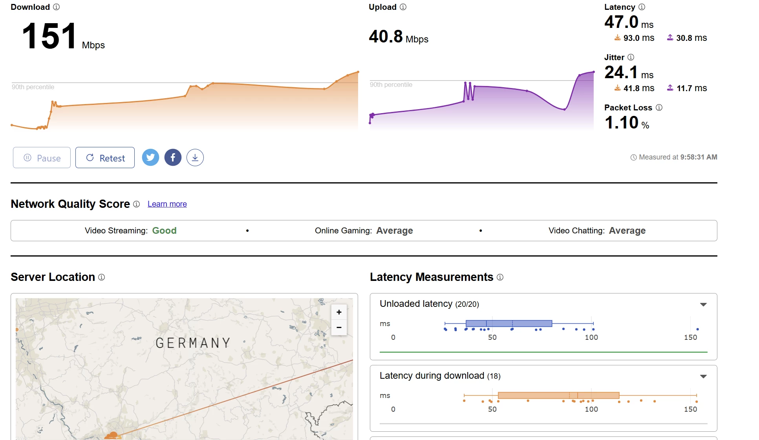Pause the speed test
759x440 pixels.
pos(42,158)
